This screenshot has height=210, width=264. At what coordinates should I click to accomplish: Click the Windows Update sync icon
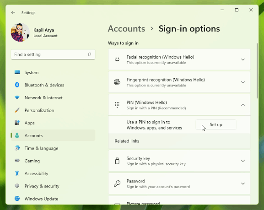coord(17,199)
